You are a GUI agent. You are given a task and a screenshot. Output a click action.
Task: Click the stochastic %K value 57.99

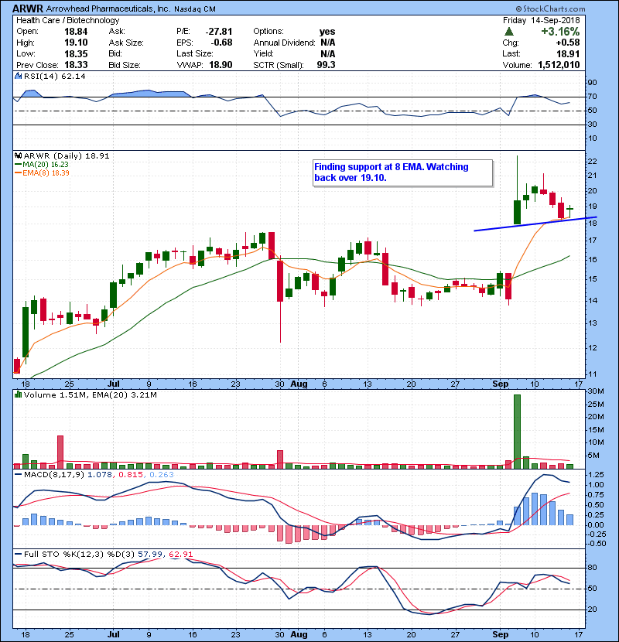(x=150, y=554)
